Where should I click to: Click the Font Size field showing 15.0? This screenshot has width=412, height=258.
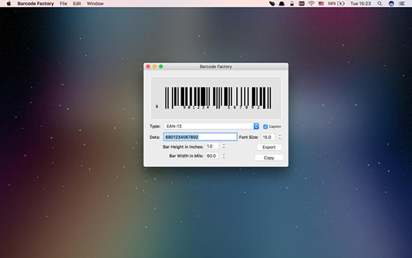[x=268, y=137]
